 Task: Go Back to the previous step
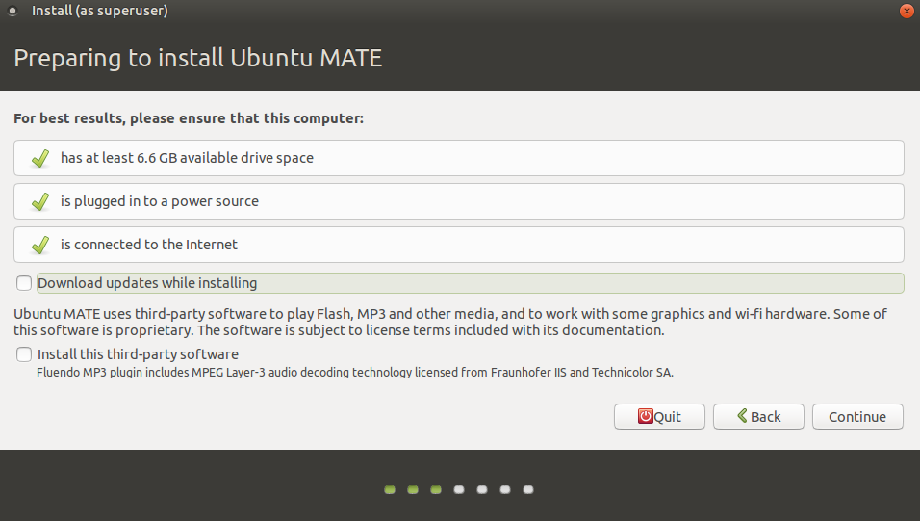click(758, 416)
